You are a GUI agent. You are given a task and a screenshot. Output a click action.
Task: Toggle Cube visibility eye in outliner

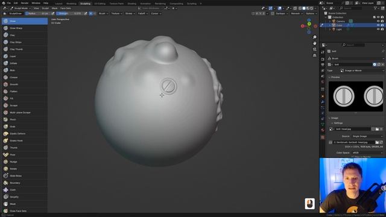tap(378, 25)
